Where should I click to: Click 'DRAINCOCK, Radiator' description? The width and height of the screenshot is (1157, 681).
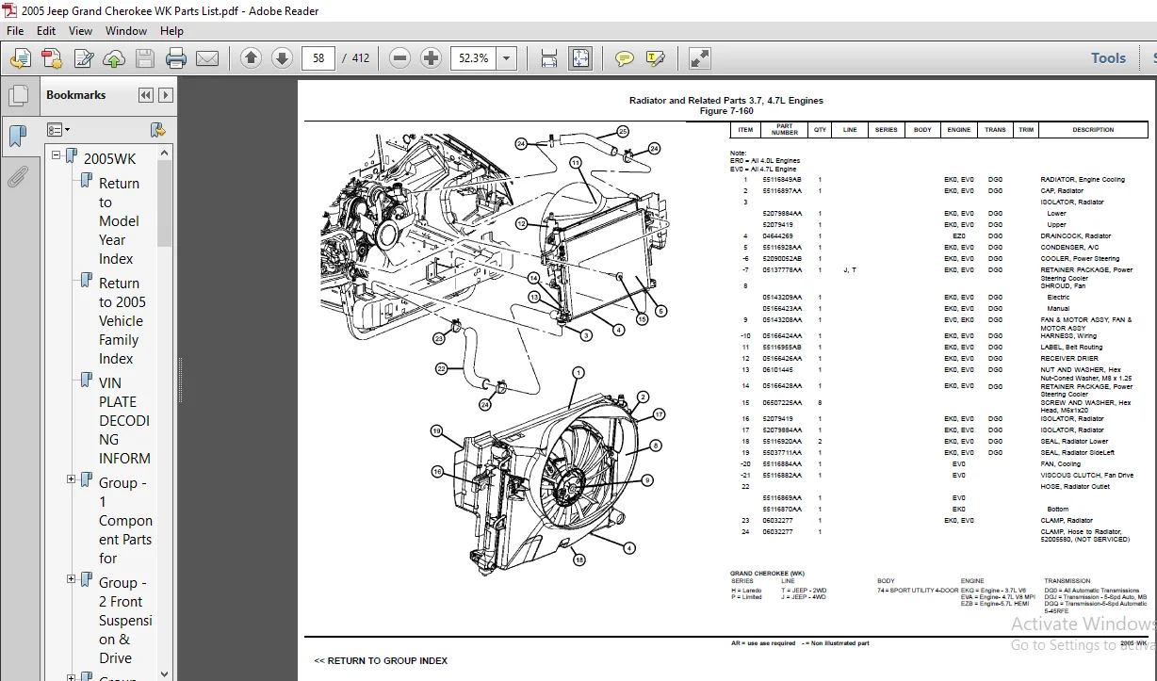pos(1075,235)
